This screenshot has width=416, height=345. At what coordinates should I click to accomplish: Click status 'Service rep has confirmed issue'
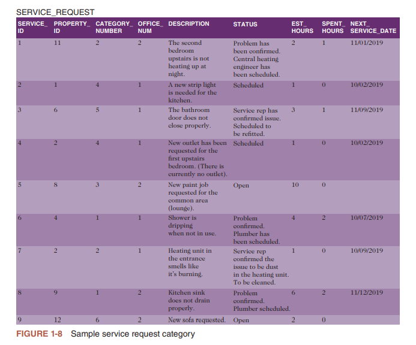[257, 114]
